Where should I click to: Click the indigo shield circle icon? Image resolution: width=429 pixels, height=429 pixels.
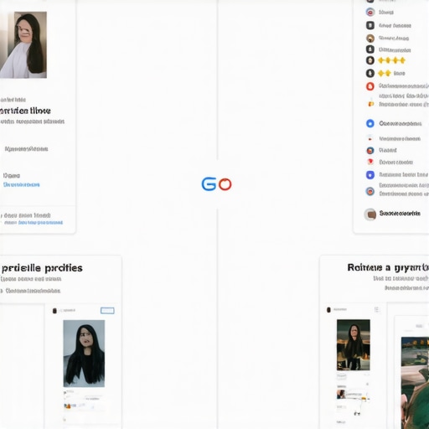coord(370,175)
